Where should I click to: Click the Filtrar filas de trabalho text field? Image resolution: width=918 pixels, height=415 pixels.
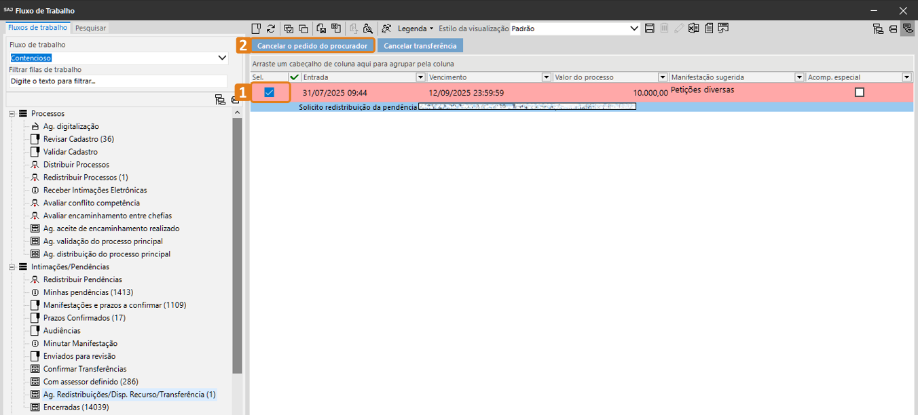(x=118, y=81)
